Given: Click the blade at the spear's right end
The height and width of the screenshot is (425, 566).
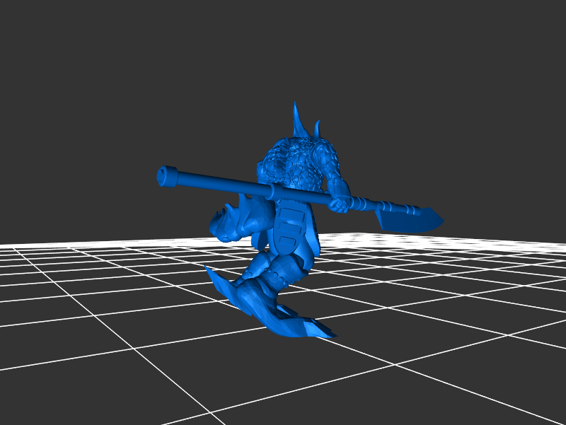Looking at the screenshot, I should (410, 220).
